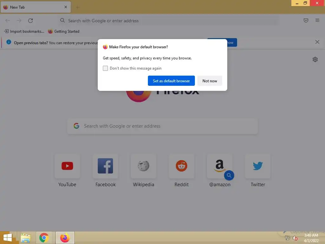Click Firefox icon in the taskbar
The image size is (325, 244).
(65, 238)
